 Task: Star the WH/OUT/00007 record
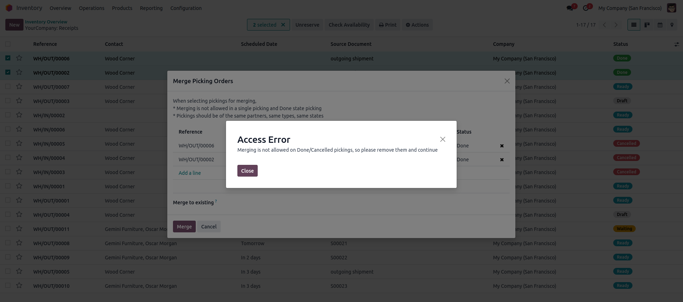(19, 86)
